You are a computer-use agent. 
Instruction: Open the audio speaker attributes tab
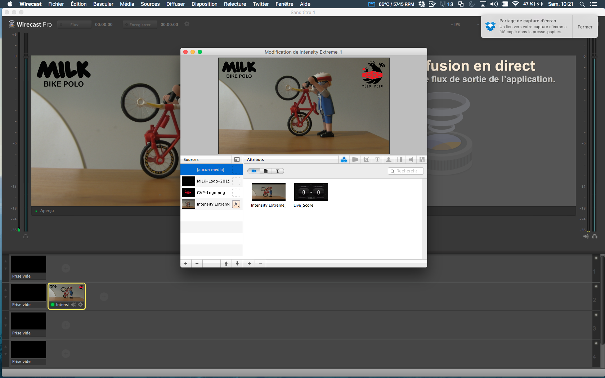[411, 159]
